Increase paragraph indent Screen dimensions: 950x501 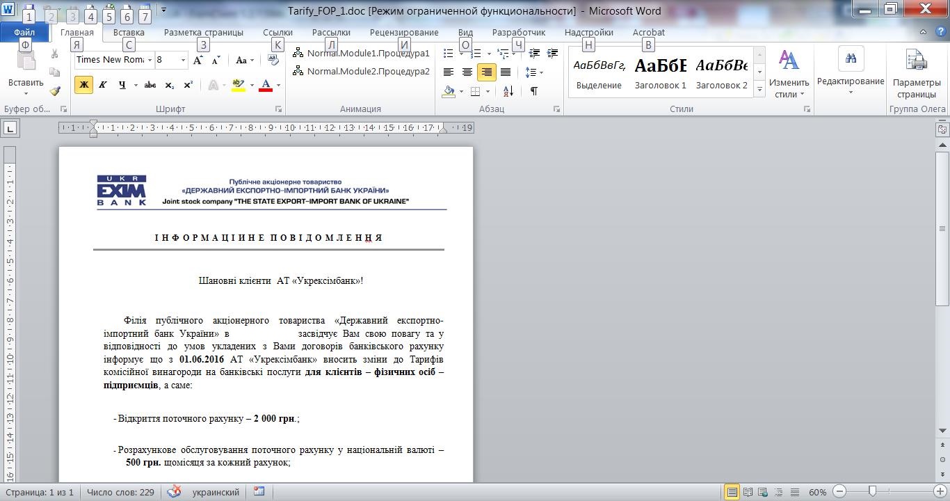click(552, 53)
